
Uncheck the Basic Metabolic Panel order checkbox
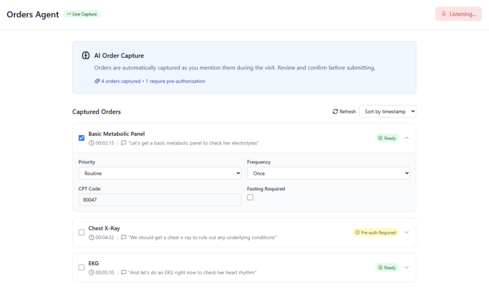point(81,138)
